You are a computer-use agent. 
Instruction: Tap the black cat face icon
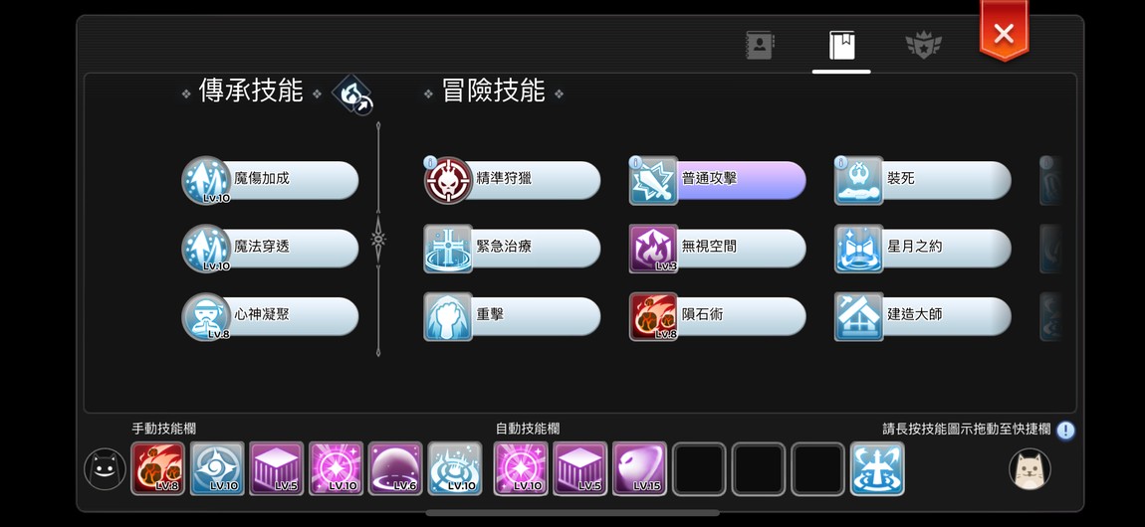click(x=106, y=468)
